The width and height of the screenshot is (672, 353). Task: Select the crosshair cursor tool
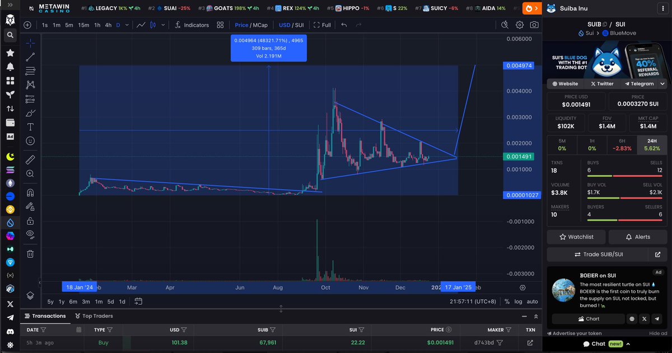tap(30, 43)
